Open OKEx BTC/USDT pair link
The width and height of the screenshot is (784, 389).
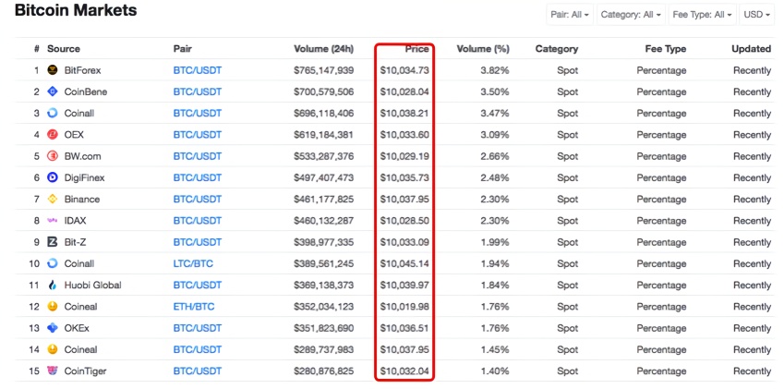(x=198, y=329)
